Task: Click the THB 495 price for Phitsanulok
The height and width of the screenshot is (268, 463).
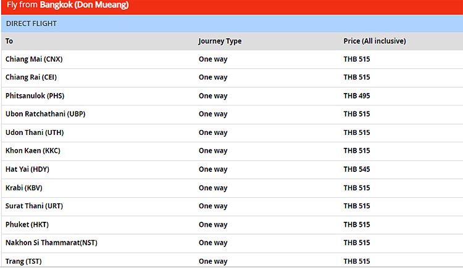Action: pos(357,95)
